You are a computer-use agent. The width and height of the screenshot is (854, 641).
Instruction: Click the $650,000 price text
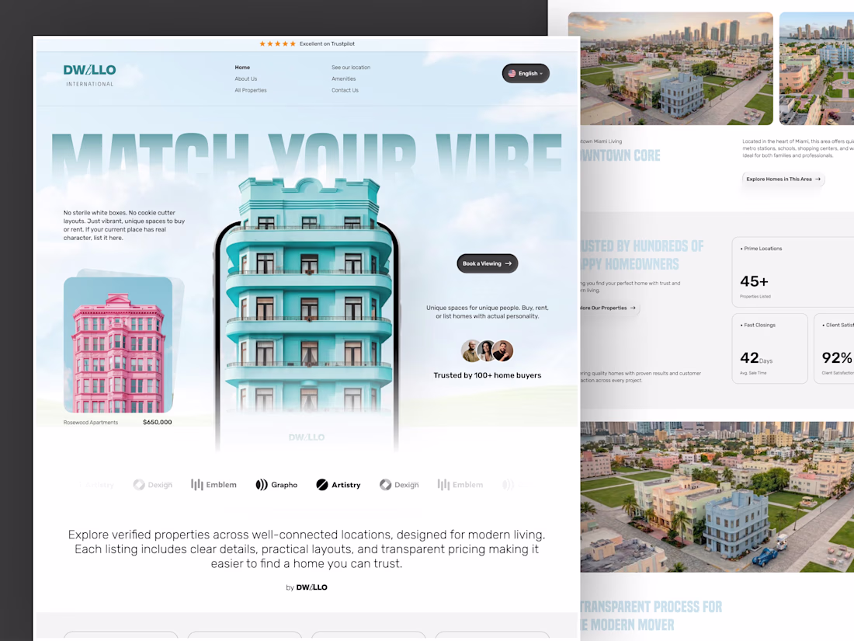point(158,422)
